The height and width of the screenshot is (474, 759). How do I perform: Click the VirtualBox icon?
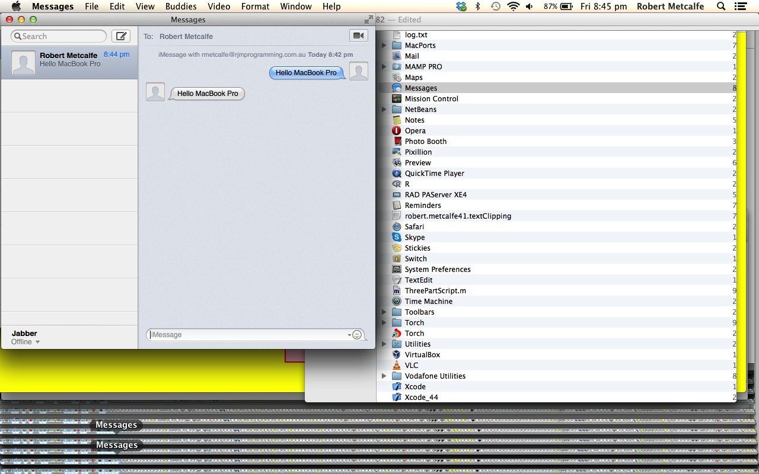397,354
